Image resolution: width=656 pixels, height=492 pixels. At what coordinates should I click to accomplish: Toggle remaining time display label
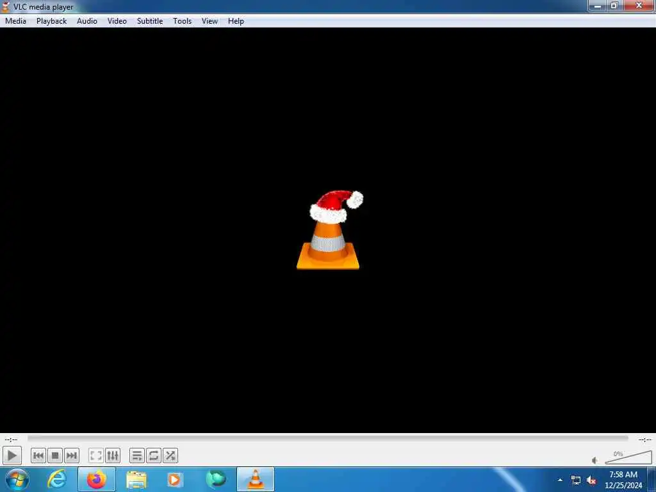tap(644, 439)
